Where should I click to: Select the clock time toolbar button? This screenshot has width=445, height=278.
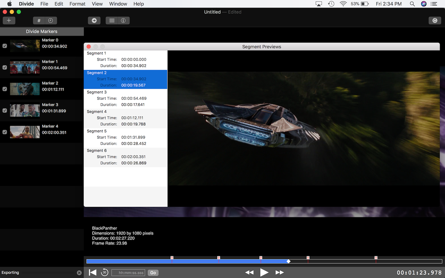tap(51, 21)
